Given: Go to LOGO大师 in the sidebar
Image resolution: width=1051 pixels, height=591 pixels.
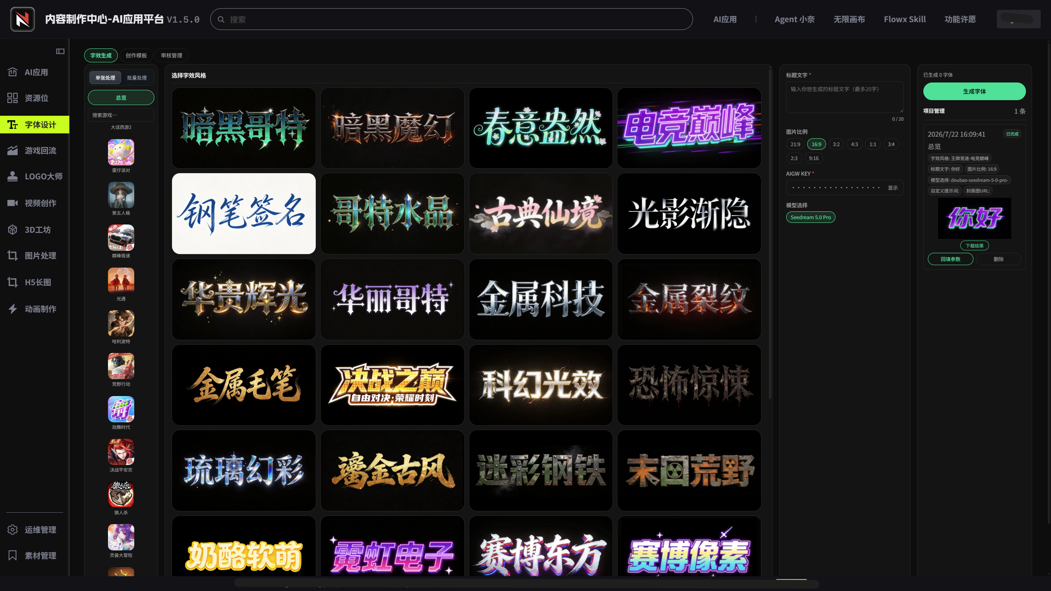Looking at the screenshot, I should (34, 176).
